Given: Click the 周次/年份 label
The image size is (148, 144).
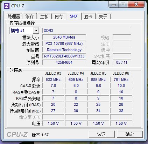Looking at the screenshot, I should pyautogui.click(x=100, y=62).
